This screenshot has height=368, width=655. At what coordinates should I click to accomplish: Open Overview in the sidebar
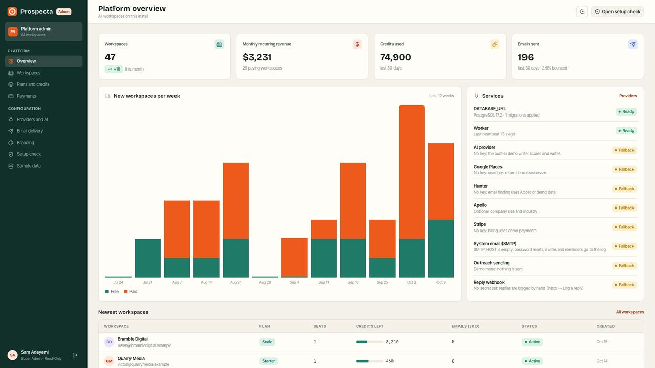tap(43, 61)
